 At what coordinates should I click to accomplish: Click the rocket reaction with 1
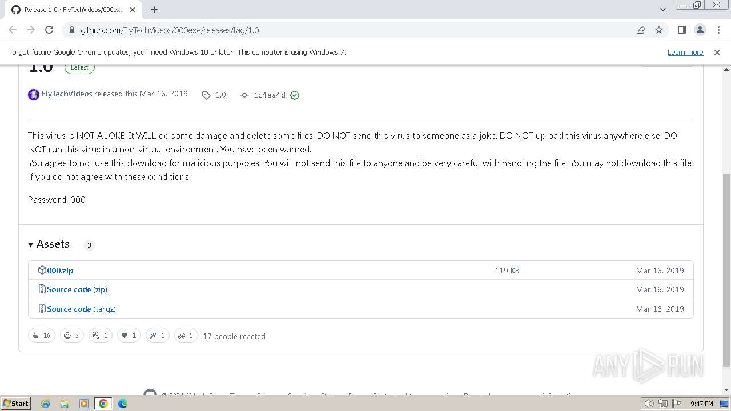pyautogui.click(x=158, y=336)
